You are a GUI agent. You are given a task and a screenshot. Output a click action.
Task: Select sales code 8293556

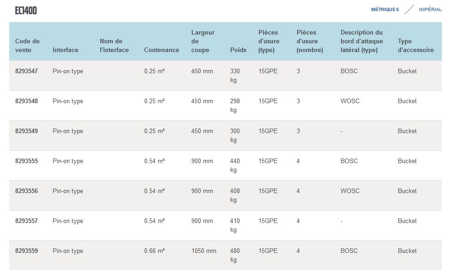(26, 191)
